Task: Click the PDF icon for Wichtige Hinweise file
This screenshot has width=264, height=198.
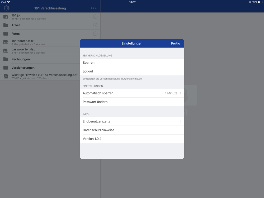Action: pos(6,76)
